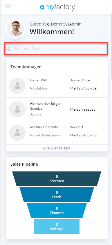Open the Adressen funnel stage
The width and height of the screenshot is (112, 245).
click(57, 179)
